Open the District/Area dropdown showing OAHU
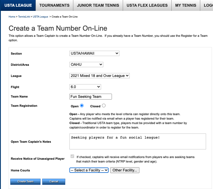 point(86,64)
